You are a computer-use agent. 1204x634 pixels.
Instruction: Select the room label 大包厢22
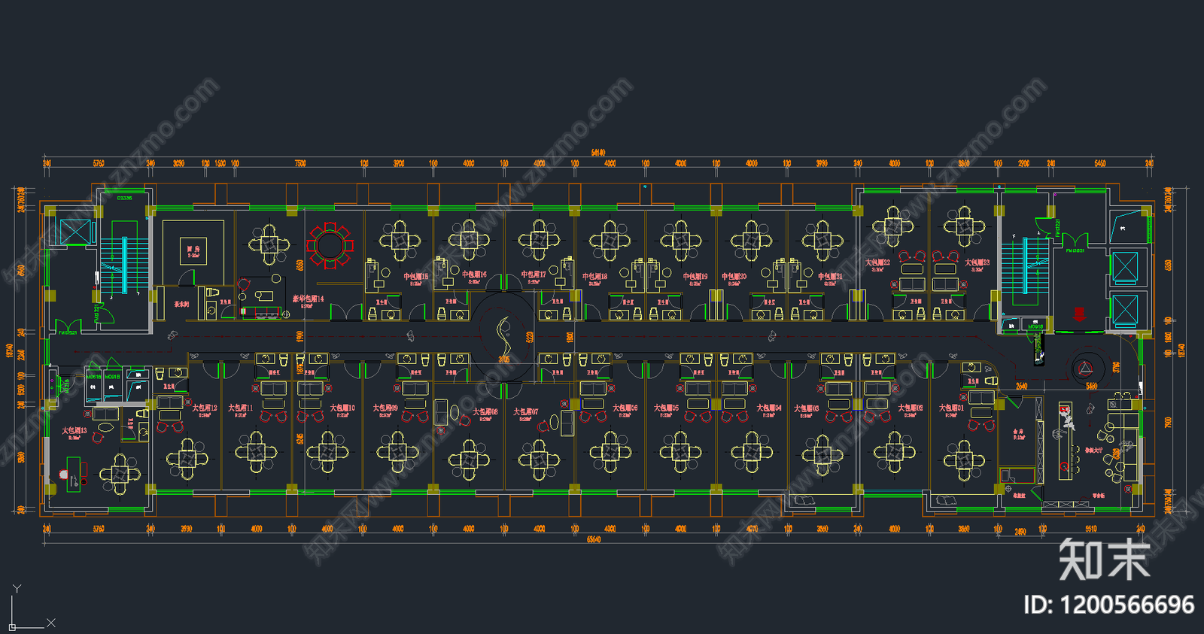pos(877,262)
